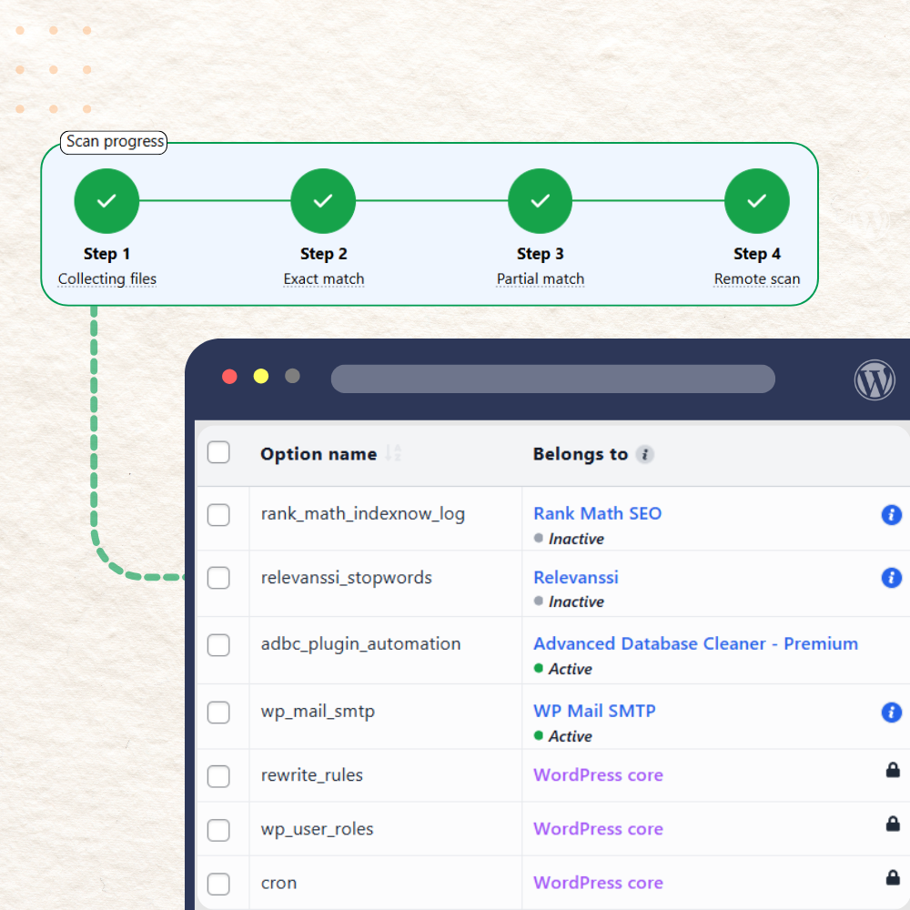Toggle sorting on the Option name column

(393, 453)
